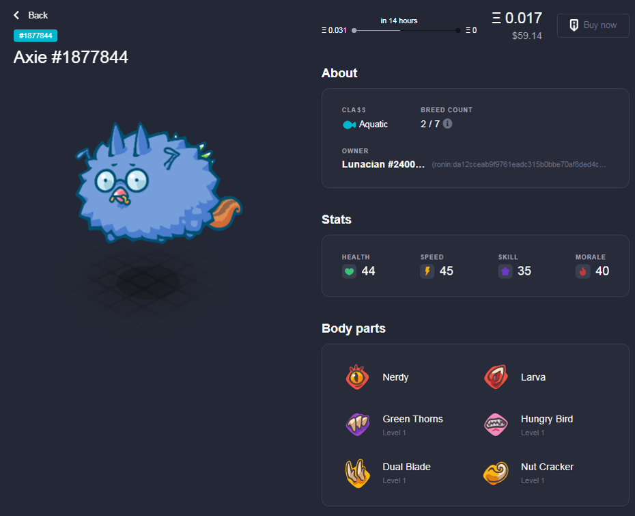The width and height of the screenshot is (635, 516).
Task: Click the ronin owner address text
Action: coord(519,165)
